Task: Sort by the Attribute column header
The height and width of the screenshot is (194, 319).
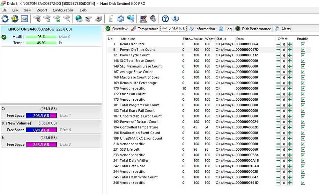Action: [x=150, y=39]
